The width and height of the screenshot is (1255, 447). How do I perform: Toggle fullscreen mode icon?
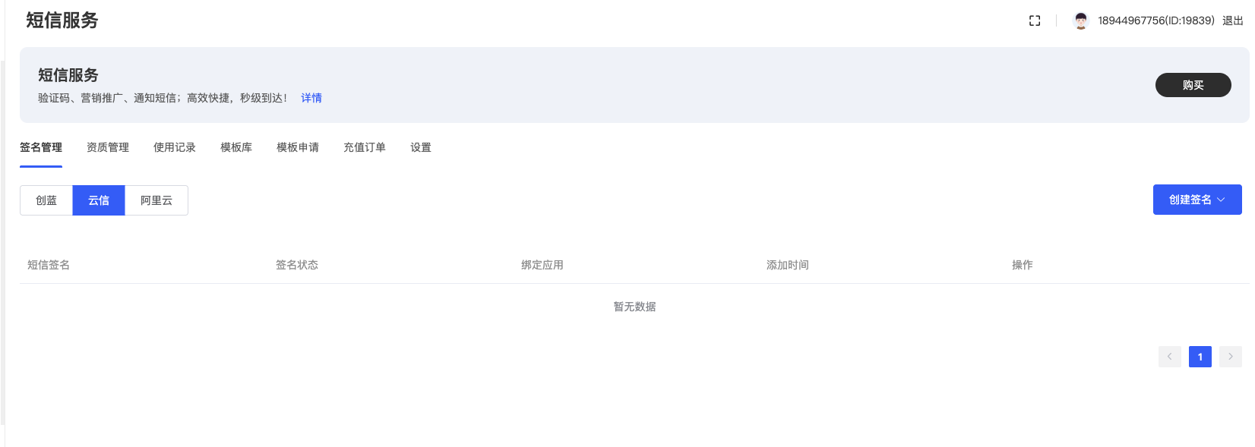point(1035,20)
